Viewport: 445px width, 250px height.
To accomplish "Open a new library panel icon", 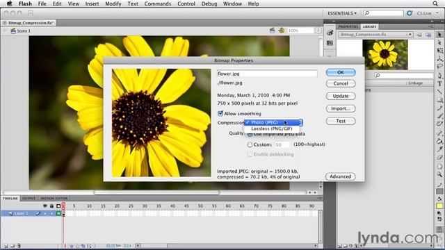I will point(428,35).
